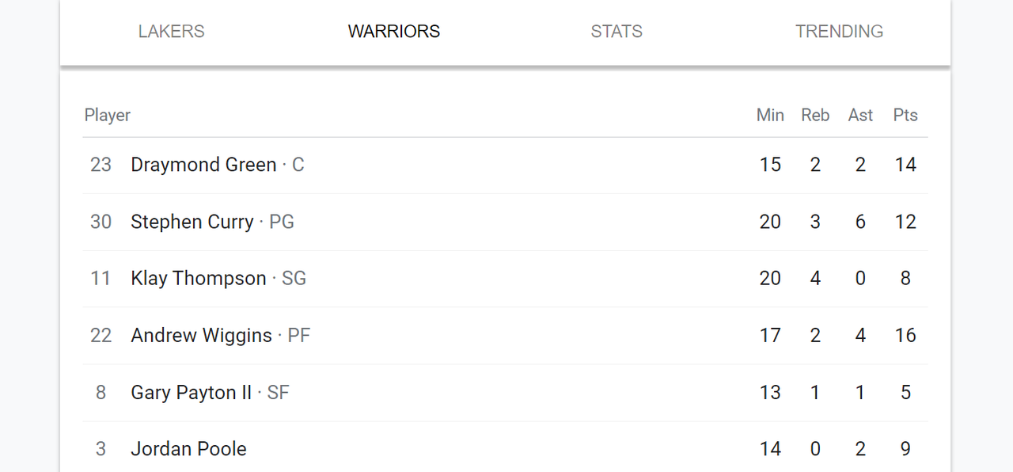Click the Player column header
The width and height of the screenshot is (1013, 472).
point(108,116)
